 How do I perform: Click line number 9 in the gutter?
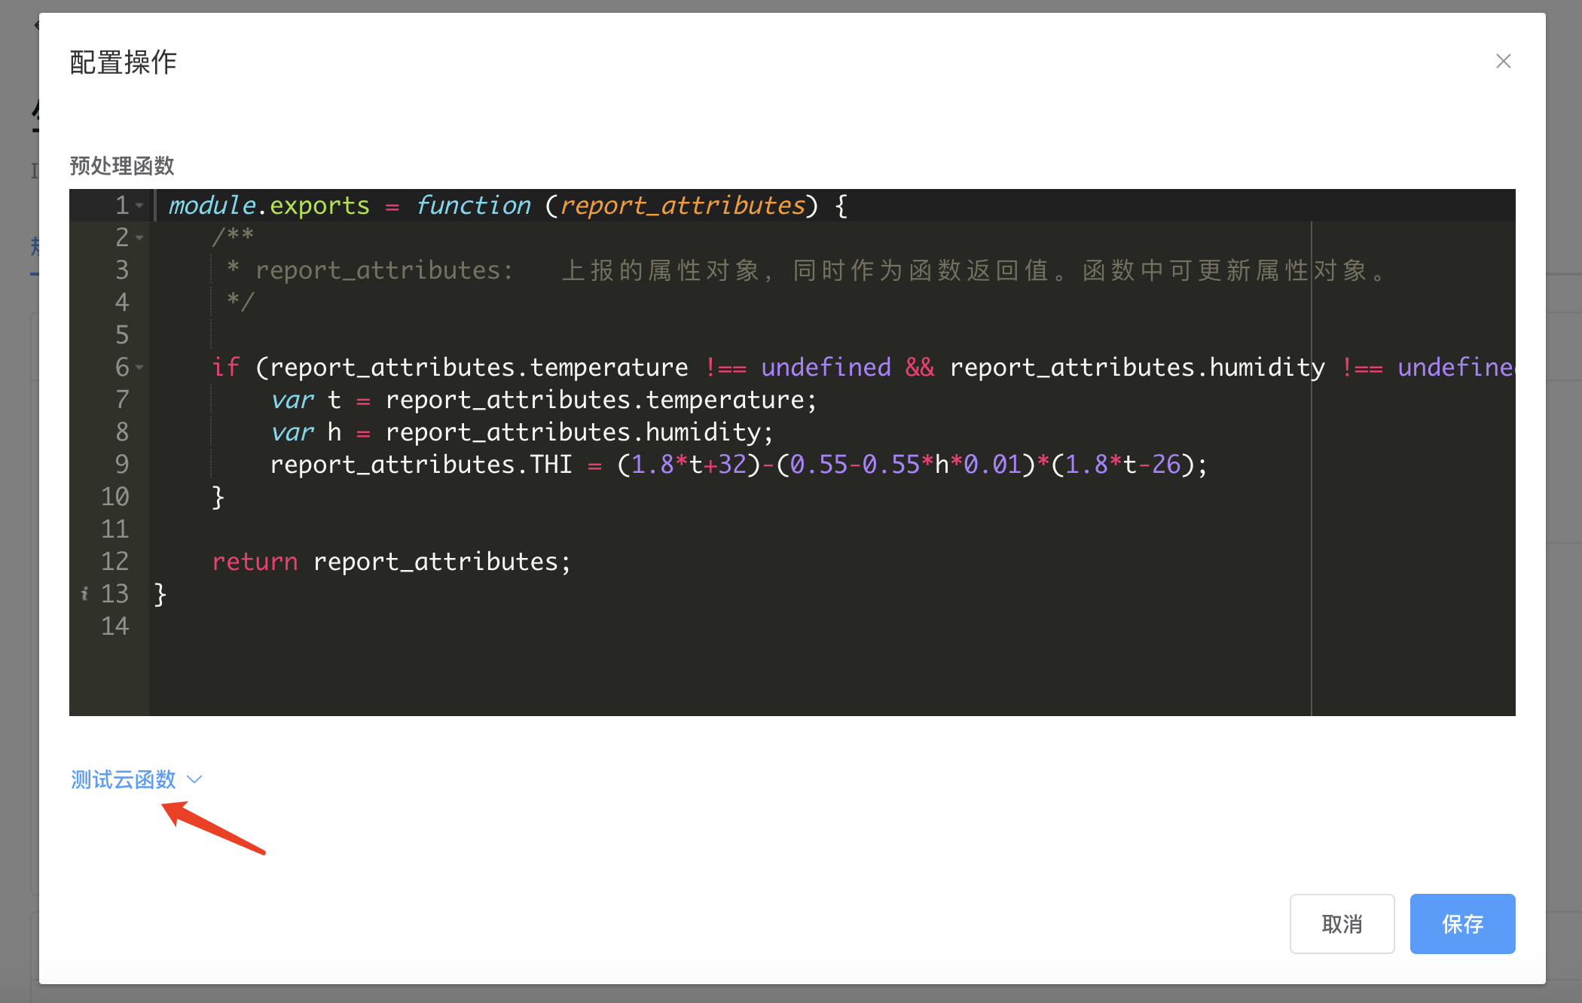(x=122, y=465)
